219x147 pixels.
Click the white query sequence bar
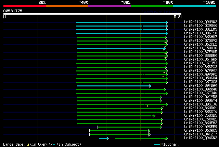tap(92, 14)
